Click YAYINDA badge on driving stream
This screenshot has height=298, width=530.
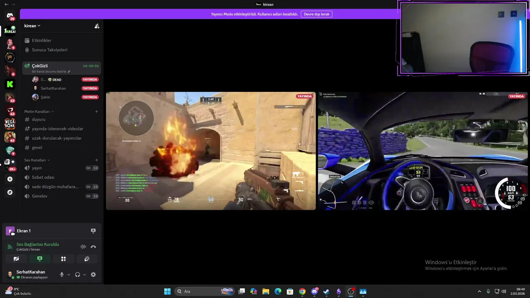click(x=516, y=96)
